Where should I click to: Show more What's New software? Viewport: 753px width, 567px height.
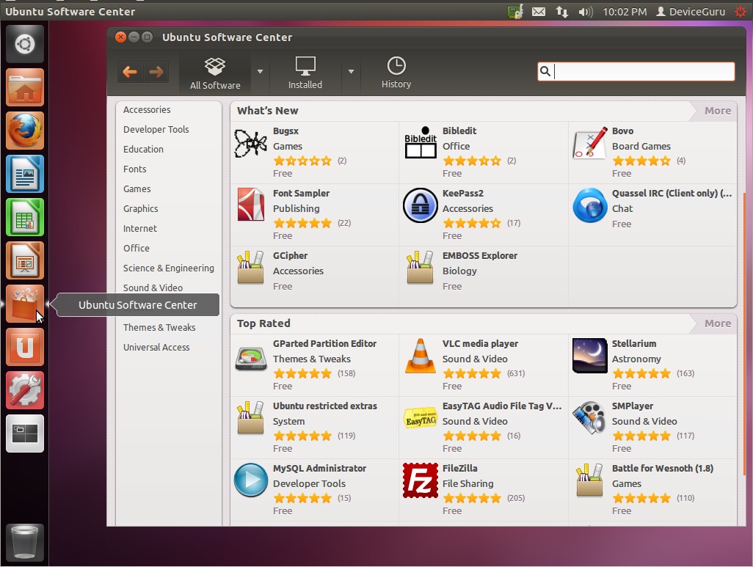pyautogui.click(x=718, y=111)
